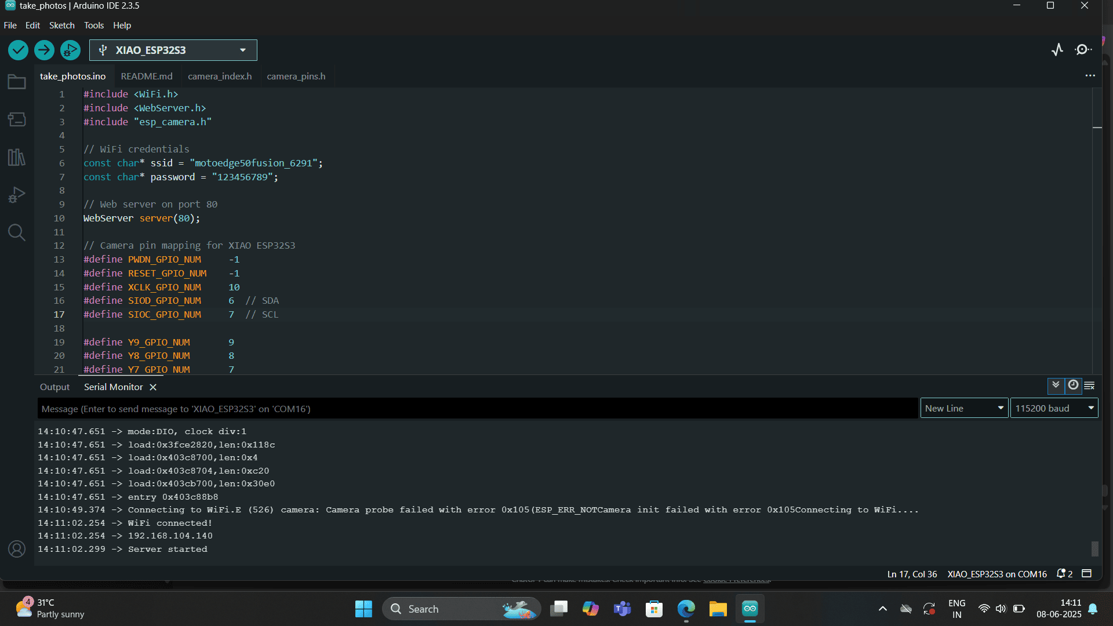Click WebServer server(80) on line 10

141,219
